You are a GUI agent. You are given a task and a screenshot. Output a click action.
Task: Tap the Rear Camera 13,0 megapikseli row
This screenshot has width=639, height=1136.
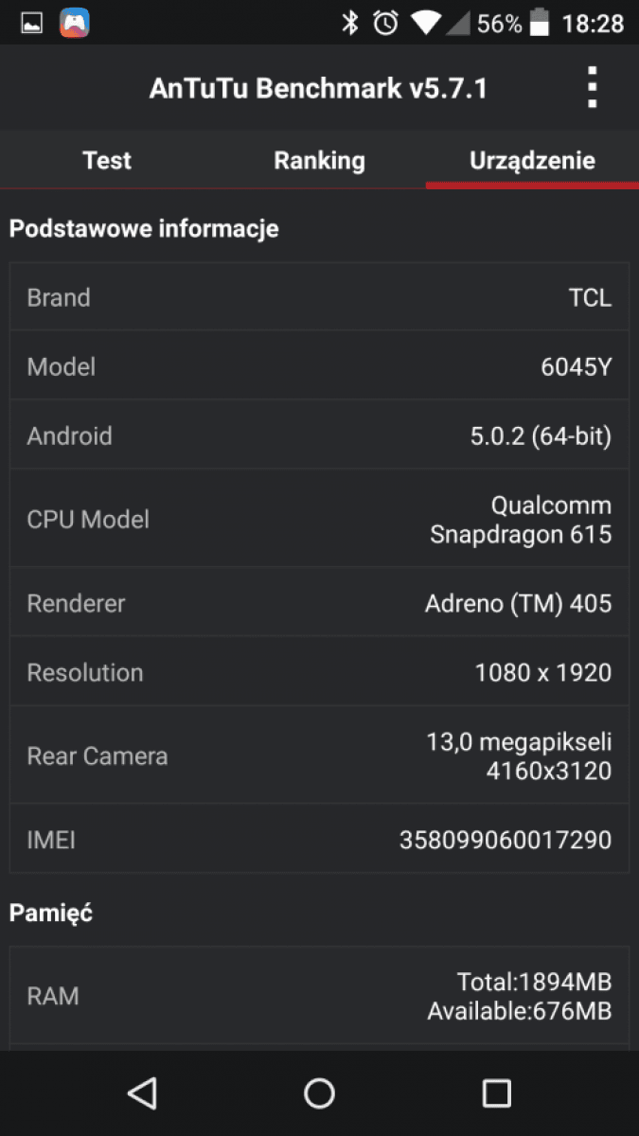point(319,755)
